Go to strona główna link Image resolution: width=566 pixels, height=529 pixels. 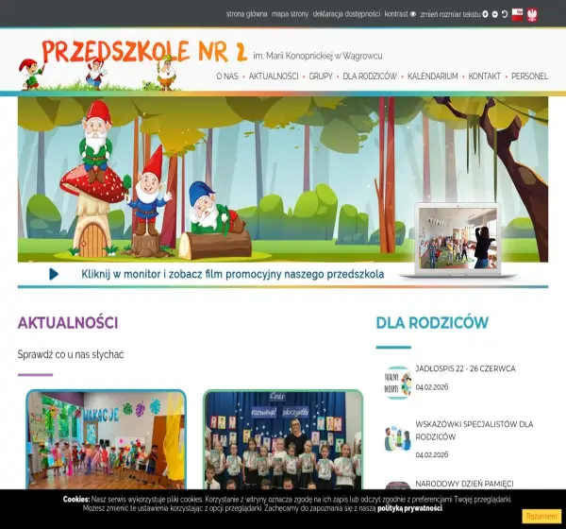(246, 14)
